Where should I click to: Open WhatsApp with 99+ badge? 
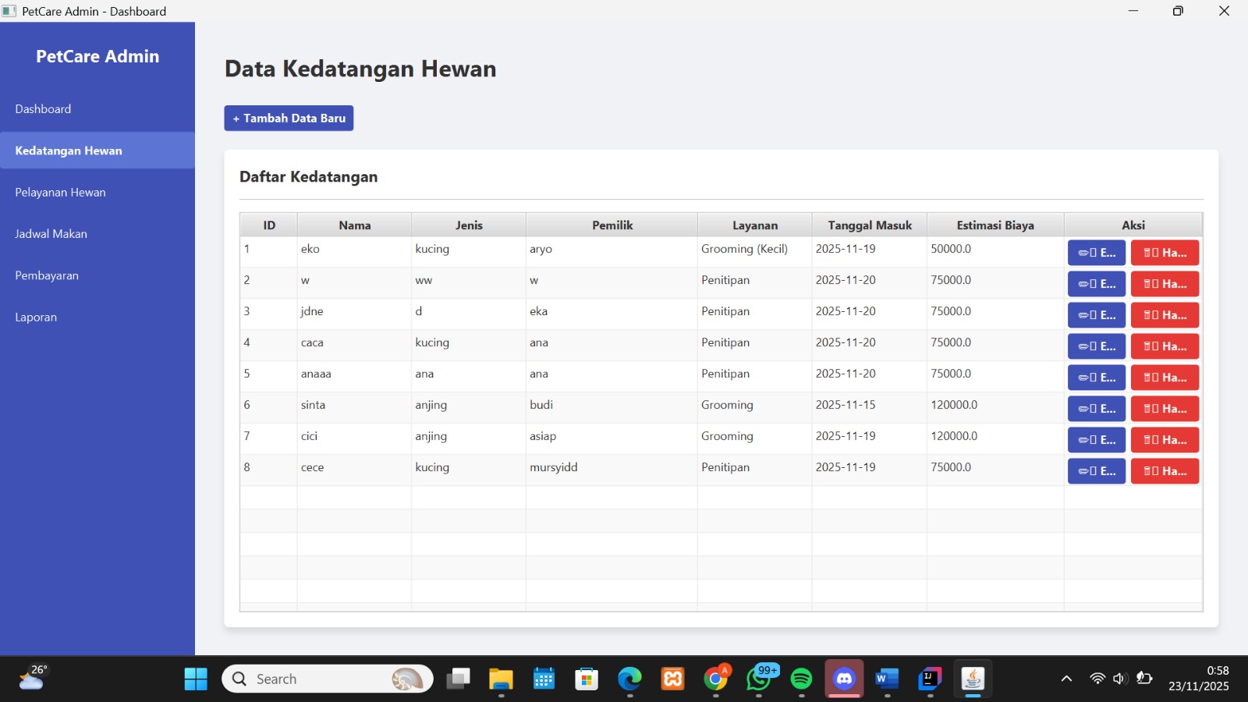click(759, 679)
